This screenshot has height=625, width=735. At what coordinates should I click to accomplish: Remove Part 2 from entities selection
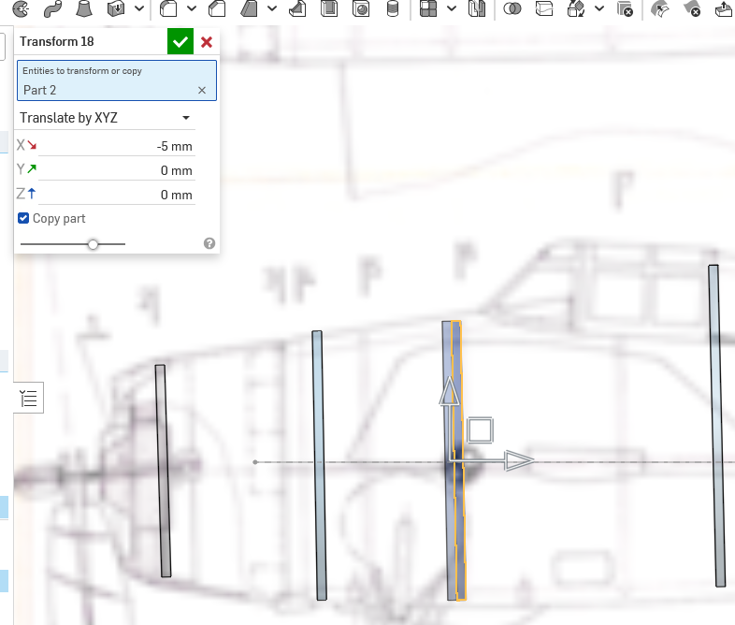coord(202,90)
